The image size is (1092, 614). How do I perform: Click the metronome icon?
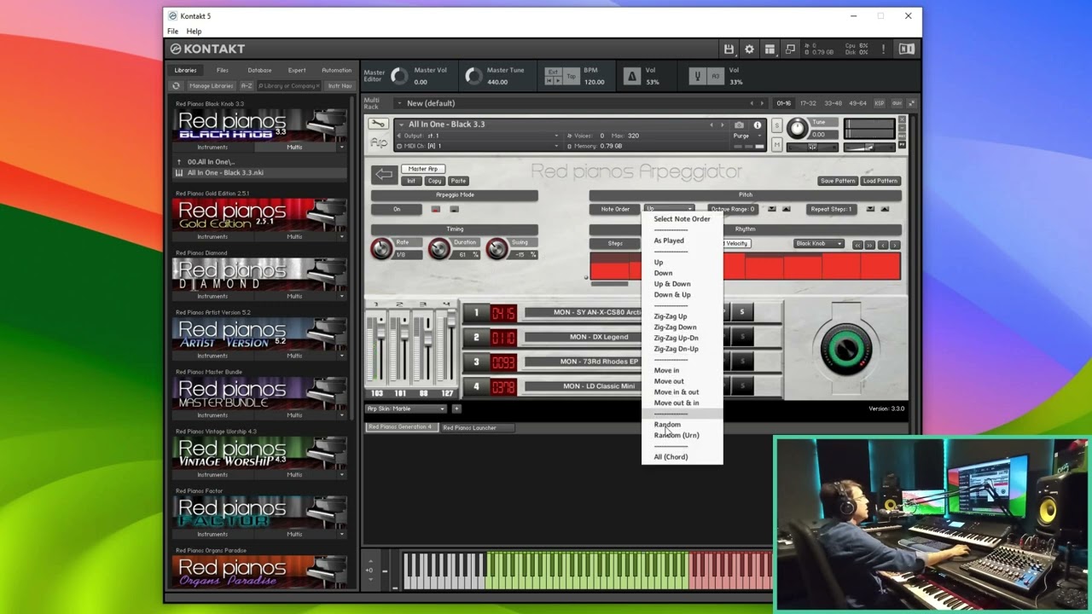pos(632,77)
